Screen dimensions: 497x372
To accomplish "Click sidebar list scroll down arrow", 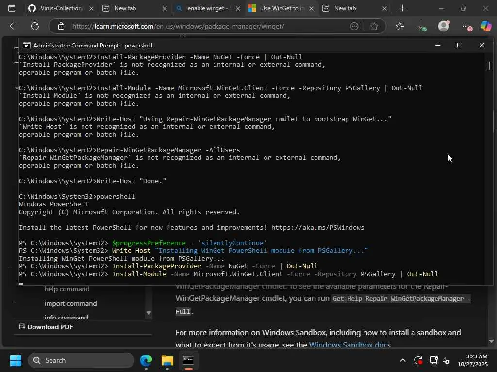I will tap(149, 313).
